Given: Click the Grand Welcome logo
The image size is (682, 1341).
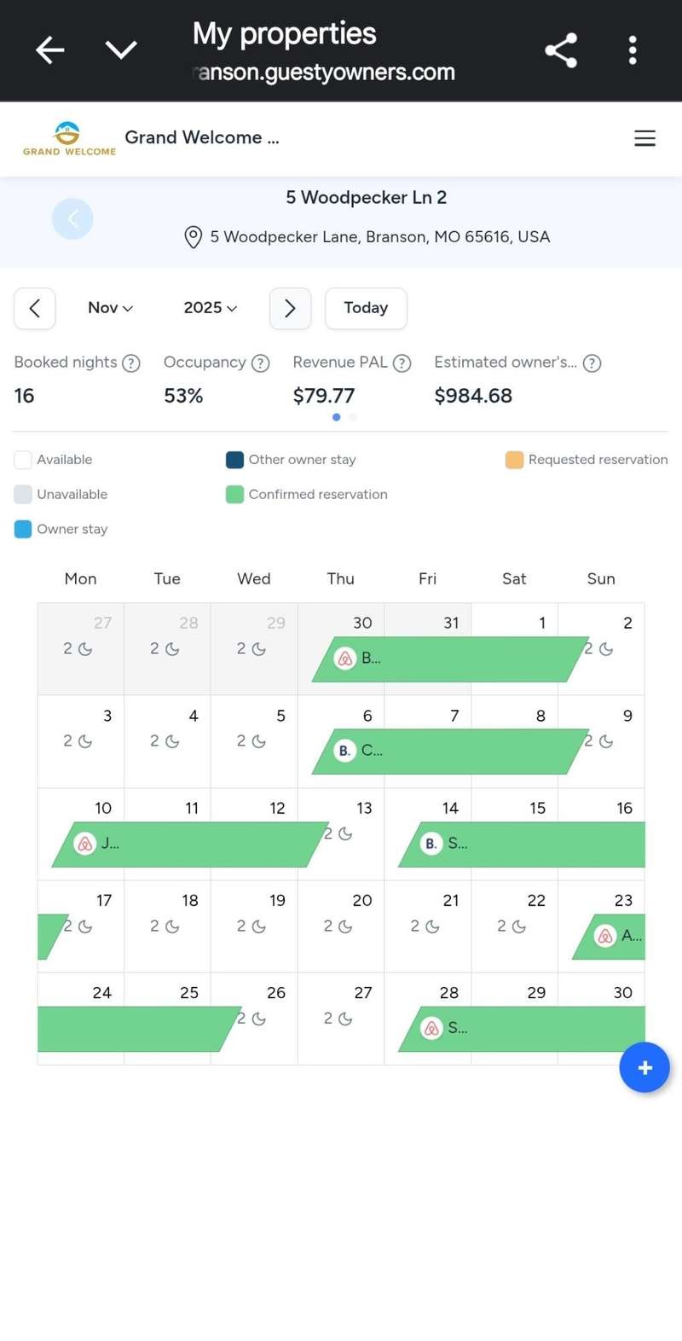Looking at the screenshot, I should click(69, 138).
